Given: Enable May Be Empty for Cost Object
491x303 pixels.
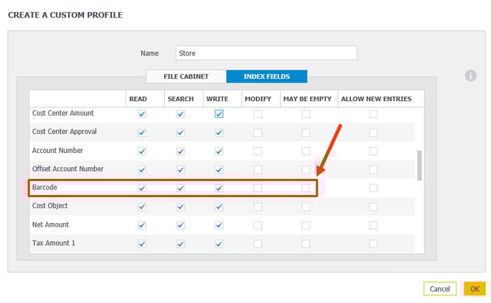Looking at the screenshot, I should [306, 207].
